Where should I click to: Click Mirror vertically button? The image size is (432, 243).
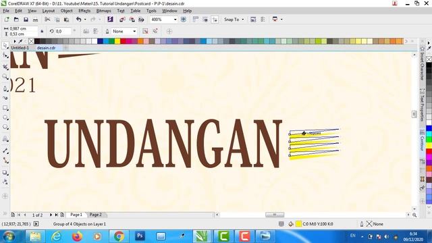click(95, 32)
